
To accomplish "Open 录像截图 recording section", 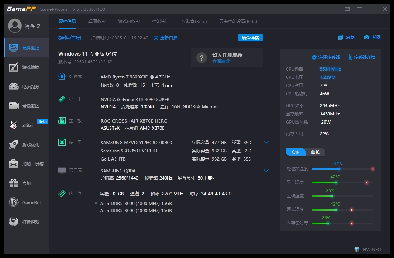I will click(27, 106).
